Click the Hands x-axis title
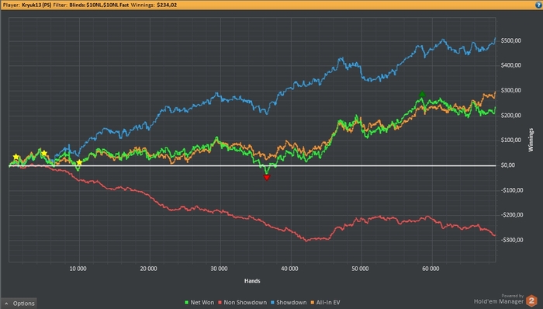The image size is (543, 309). 252,281
